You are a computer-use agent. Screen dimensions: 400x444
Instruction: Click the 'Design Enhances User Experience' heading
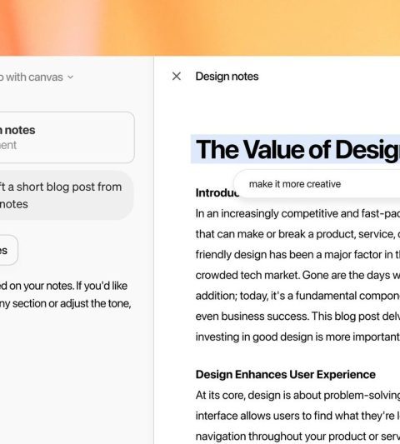tap(286, 374)
